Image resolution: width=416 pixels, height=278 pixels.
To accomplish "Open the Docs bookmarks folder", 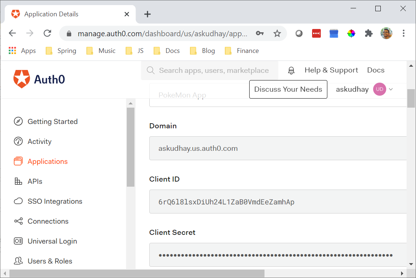I will tap(167, 51).
